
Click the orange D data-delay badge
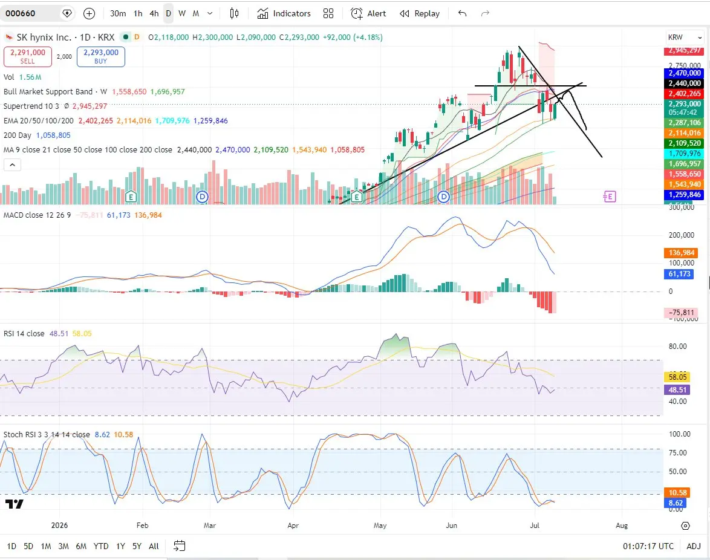[x=137, y=37]
